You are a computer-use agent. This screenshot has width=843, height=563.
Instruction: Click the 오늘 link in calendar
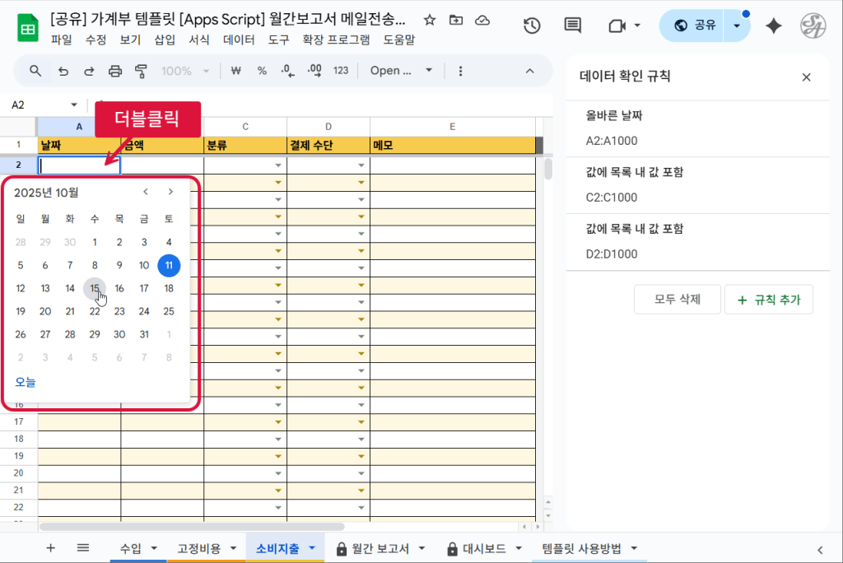tap(26, 382)
